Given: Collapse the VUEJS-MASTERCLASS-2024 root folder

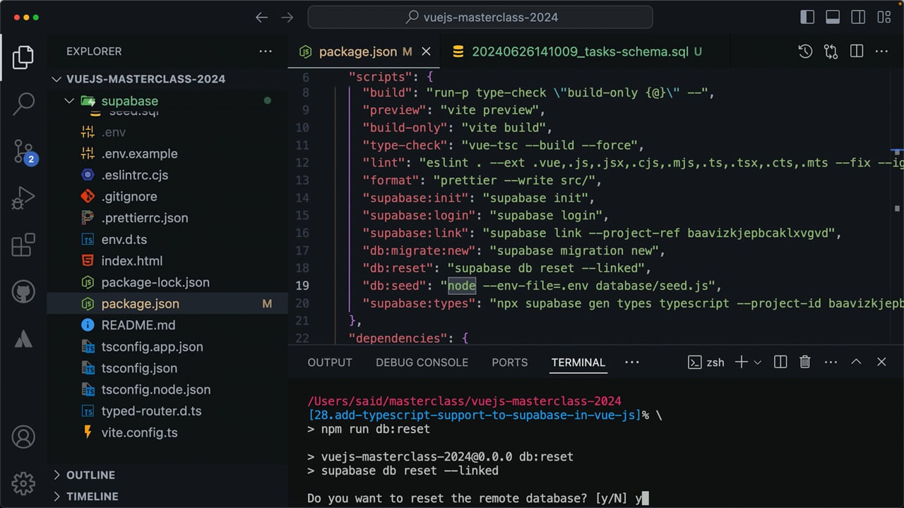Looking at the screenshot, I should pyautogui.click(x=167, y=79).
